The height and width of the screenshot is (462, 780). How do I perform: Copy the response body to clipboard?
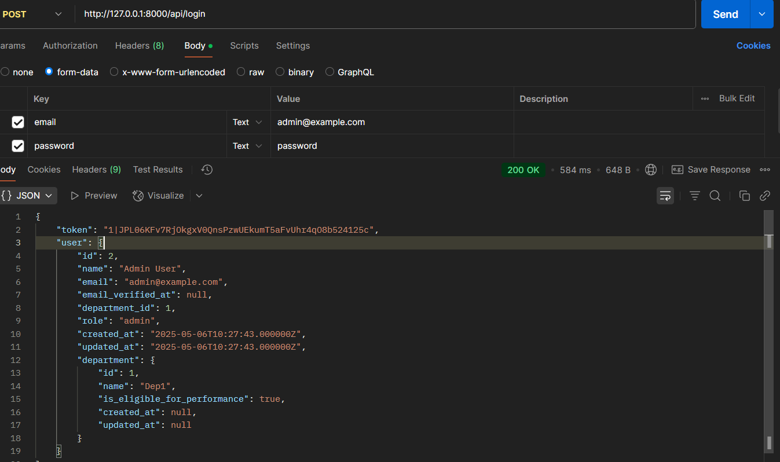coord(745,196)
